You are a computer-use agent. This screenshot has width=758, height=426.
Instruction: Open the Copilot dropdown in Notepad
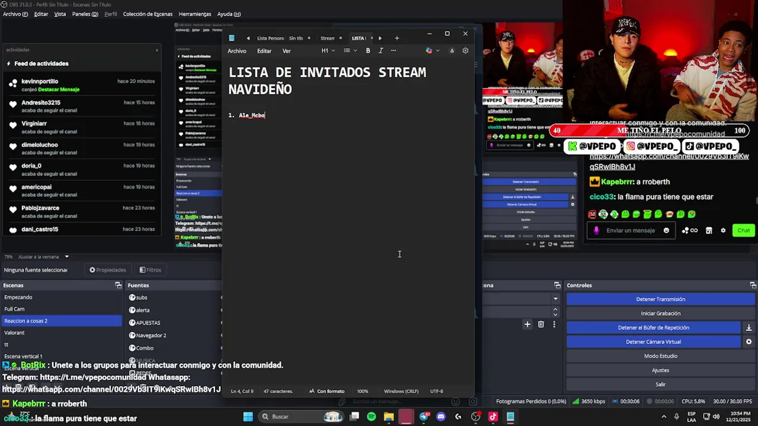point(432,51)
